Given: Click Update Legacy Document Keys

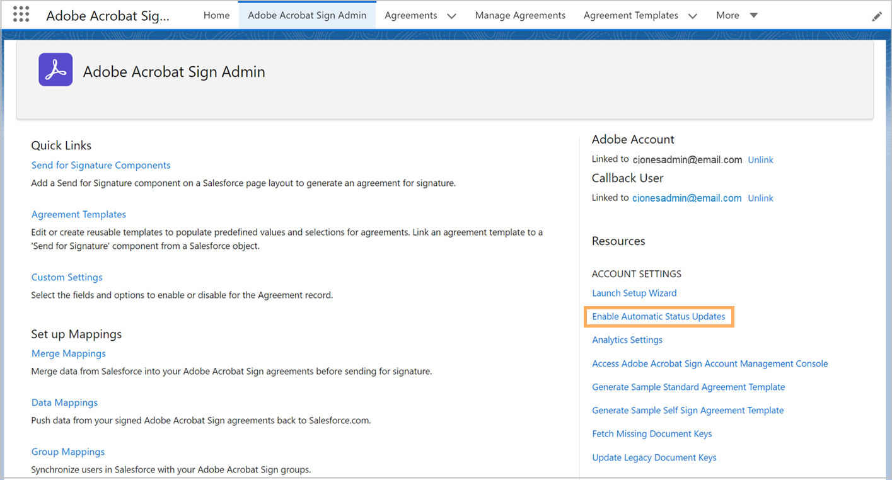Looking at the screenshot, I should [654, 457].
